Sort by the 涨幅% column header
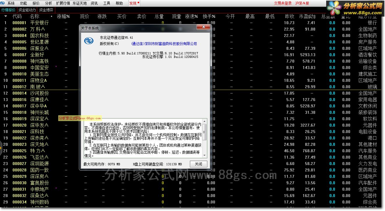385x211 pixels. pyautogui.click(x=63, y=17)
